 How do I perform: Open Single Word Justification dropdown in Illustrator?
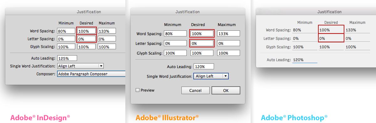click(x=211, y=76)
